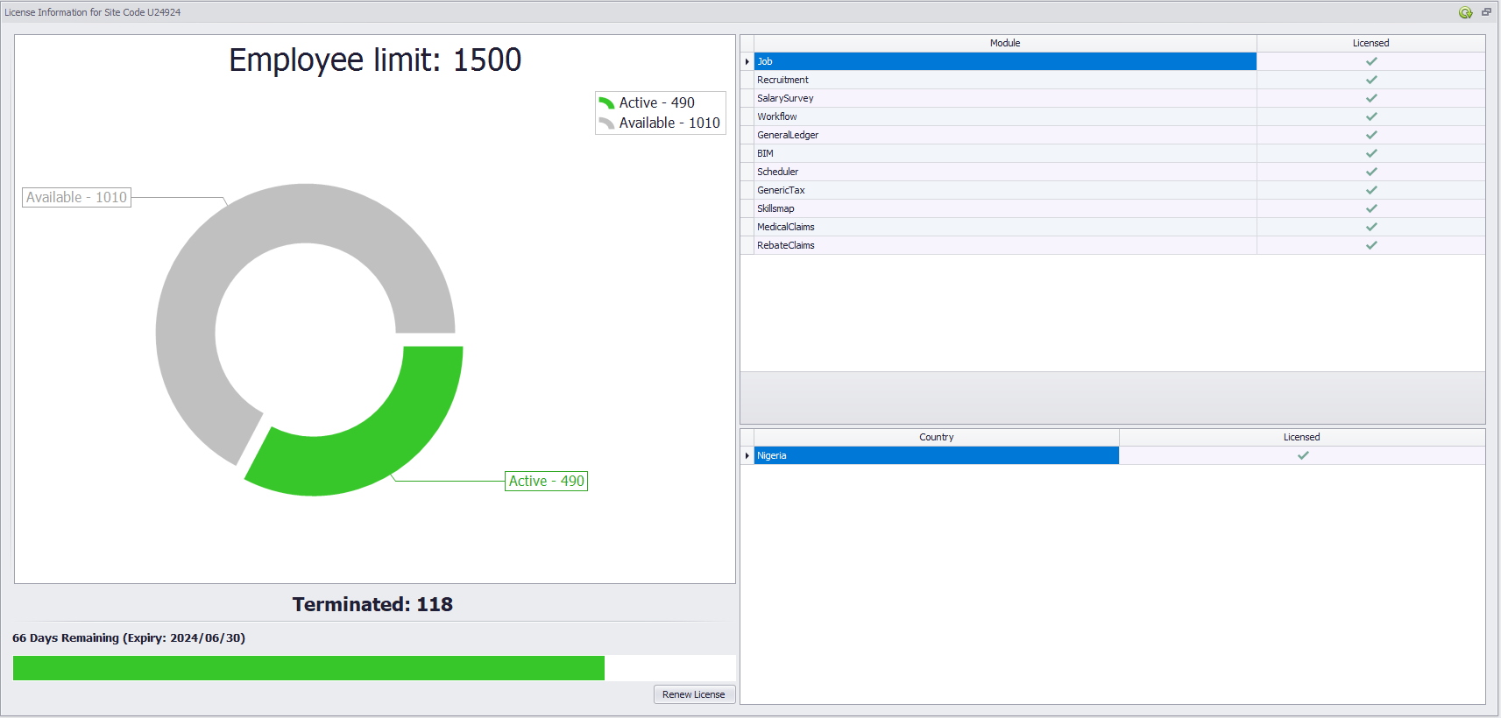The width and height of the screenshot is (1501, 718).
Task: Click the 'Available - 1010' chart callout label
Action: click(76, 197)
